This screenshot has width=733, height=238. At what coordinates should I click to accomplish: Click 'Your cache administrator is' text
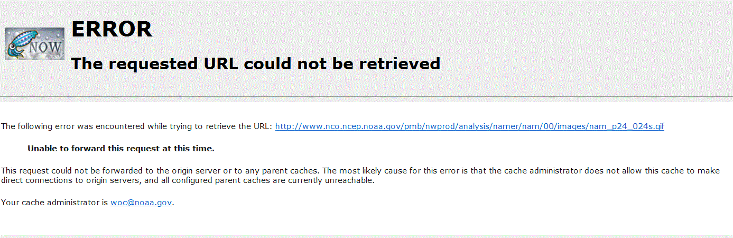point(54,202)
